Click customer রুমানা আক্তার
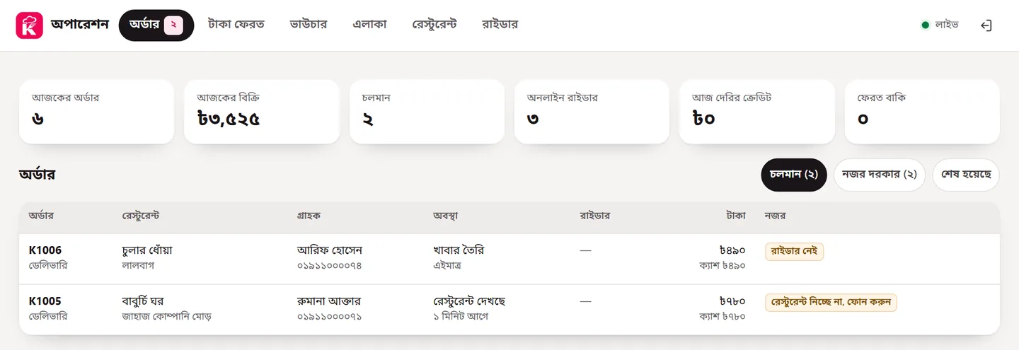1019x350 pixels. click(329, 301)
